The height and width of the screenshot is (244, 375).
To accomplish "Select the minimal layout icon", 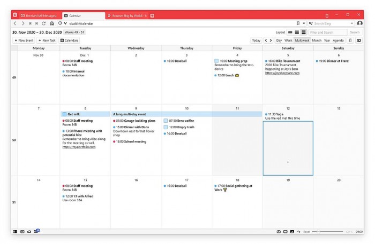I will [290, 32].
